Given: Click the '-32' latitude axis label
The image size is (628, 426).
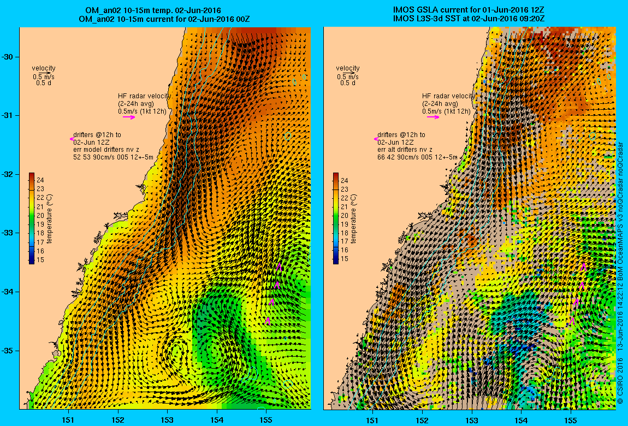Looking at the screenshot, I should (8, 175).
